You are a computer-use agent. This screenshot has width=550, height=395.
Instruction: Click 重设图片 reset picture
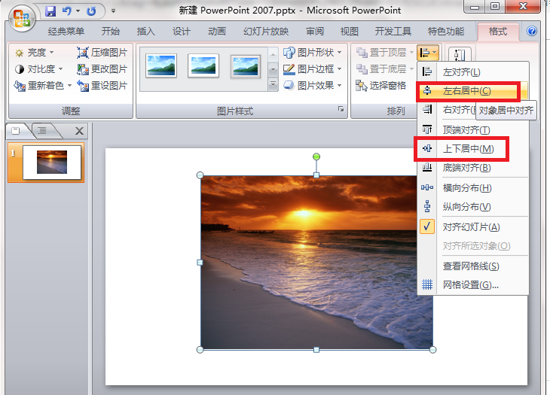(x=102, y=86)
